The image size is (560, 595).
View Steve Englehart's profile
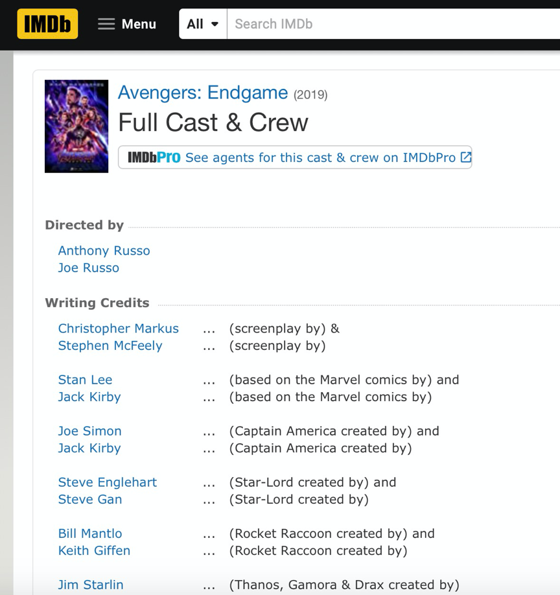[x=107, y=482]
